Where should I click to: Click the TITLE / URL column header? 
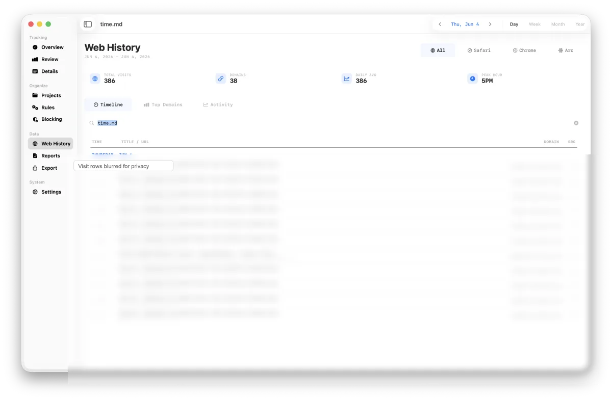click(135, 142)
